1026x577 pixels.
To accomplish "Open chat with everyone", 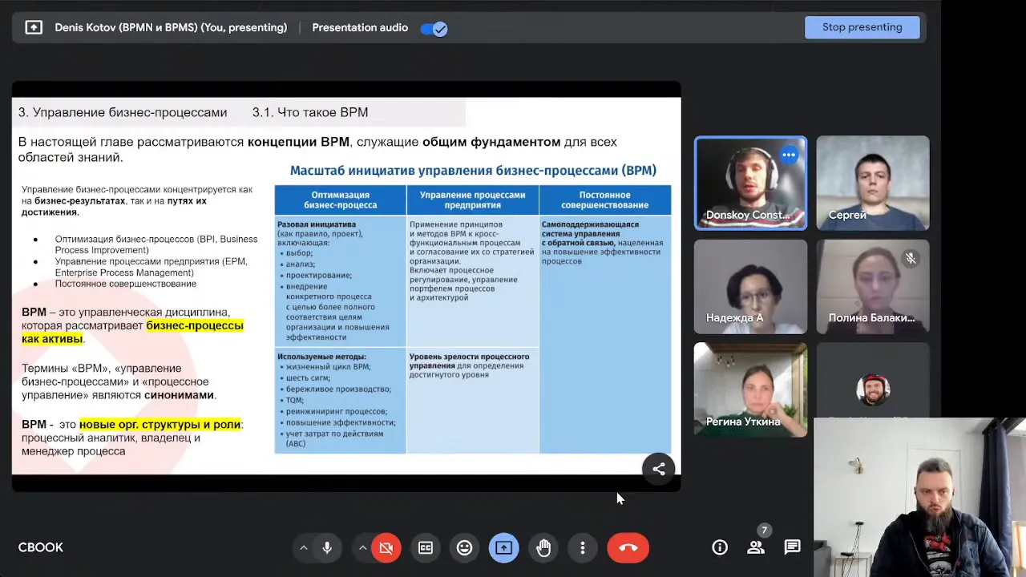I will (x=792, y=547).
